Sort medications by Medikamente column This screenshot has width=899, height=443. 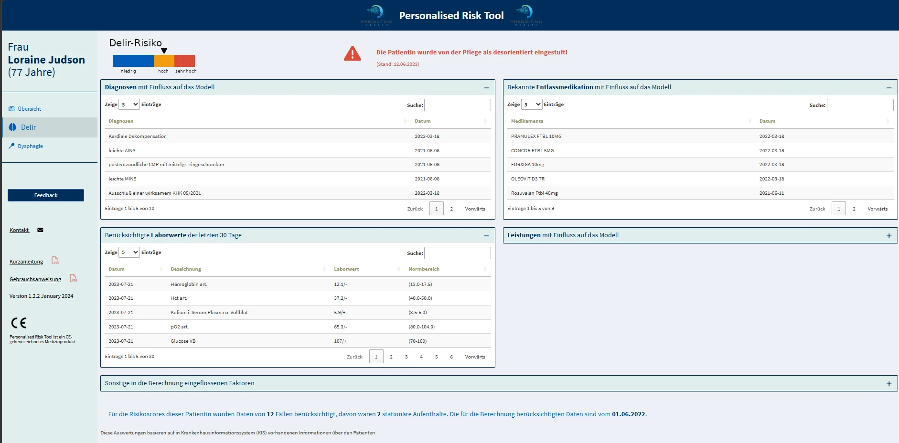(x=631, y=121)
